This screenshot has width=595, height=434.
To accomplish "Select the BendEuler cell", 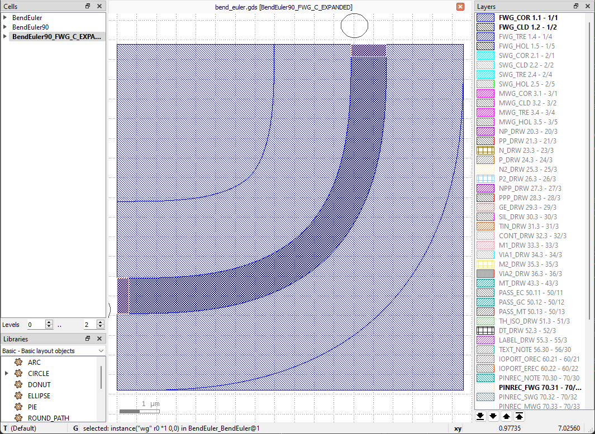I will (x=27, y=17).
